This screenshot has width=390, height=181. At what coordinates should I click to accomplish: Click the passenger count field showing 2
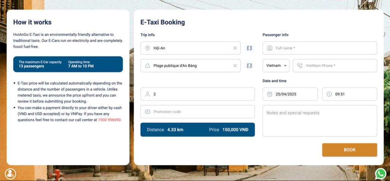tap(198, 94)
